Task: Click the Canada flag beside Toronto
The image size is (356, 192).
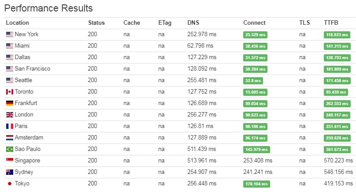Action: (x=10, y=92)
